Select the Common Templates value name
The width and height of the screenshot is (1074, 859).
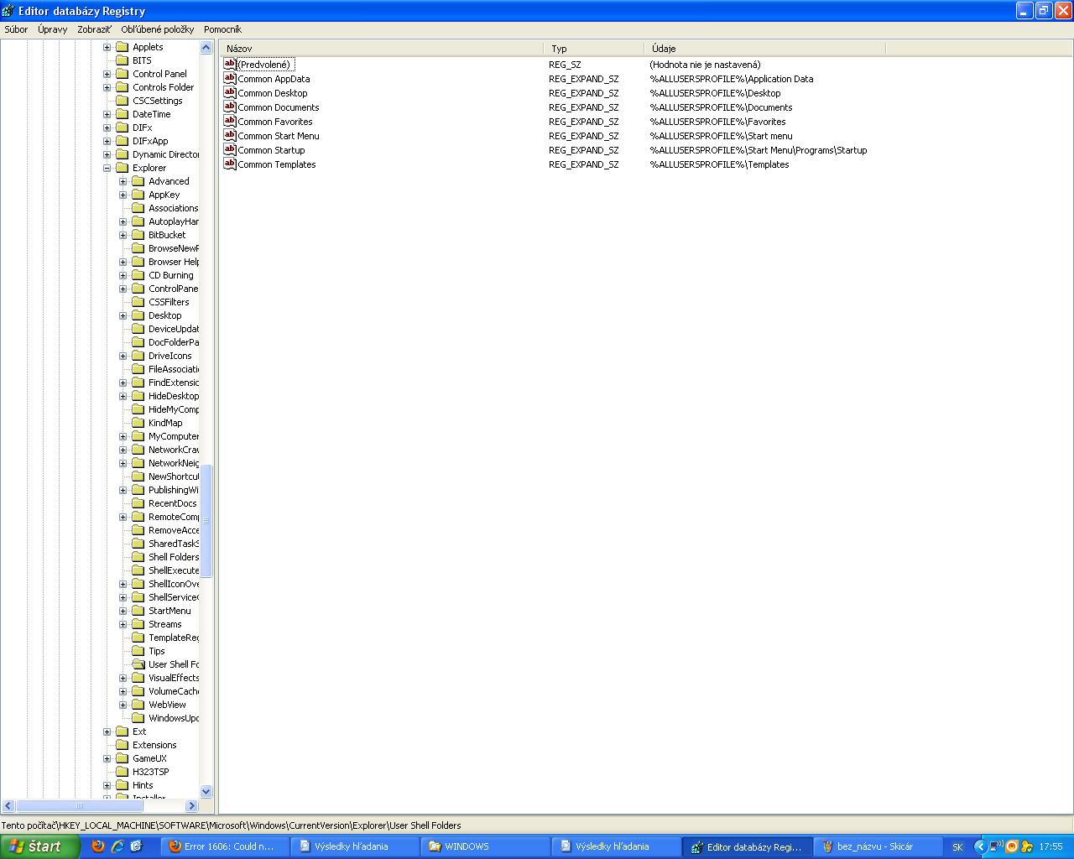pos(277,164)
